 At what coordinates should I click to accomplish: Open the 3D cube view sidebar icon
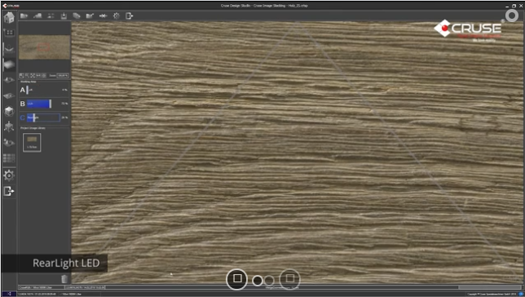(9, 111)
